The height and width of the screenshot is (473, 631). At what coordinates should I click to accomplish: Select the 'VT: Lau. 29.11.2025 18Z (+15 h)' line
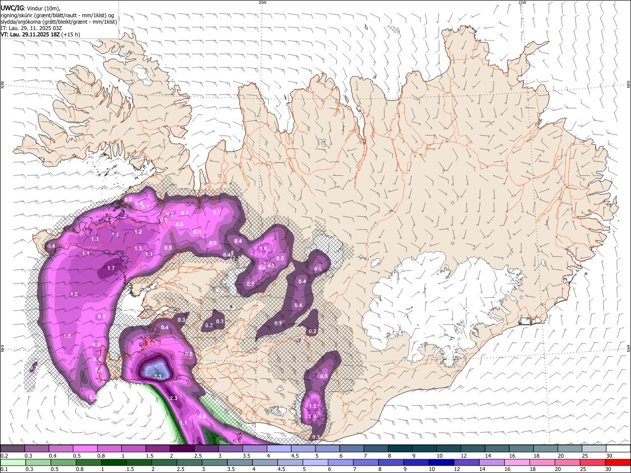[40, 34]
